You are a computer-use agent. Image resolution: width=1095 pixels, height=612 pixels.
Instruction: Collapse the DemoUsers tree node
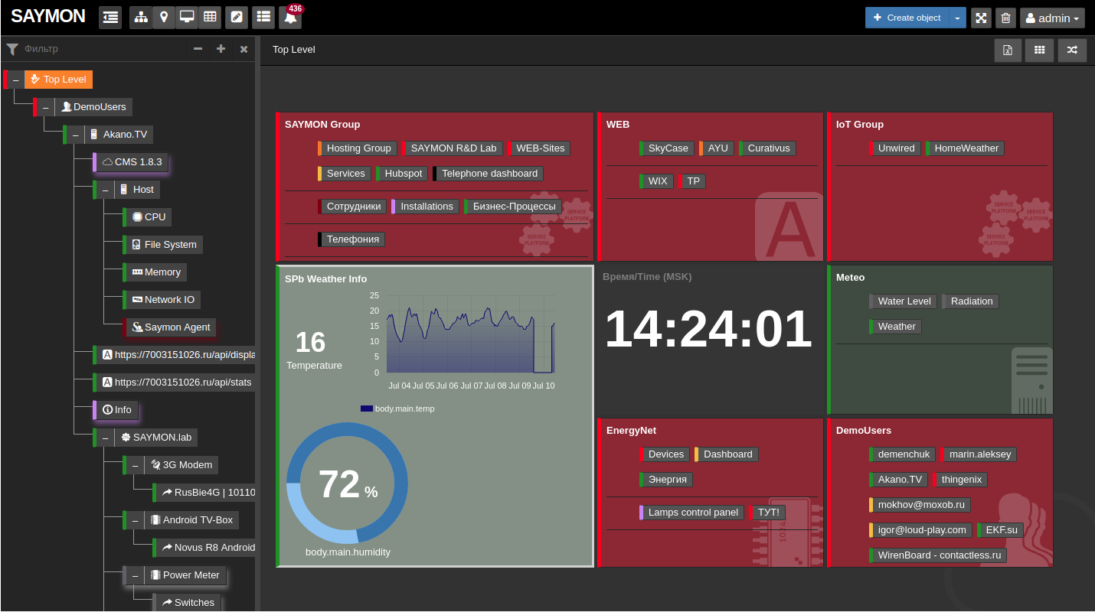(46, 107)
